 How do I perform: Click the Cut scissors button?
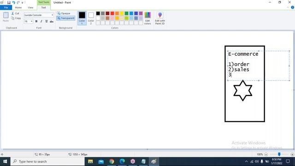tap(15, 13)
